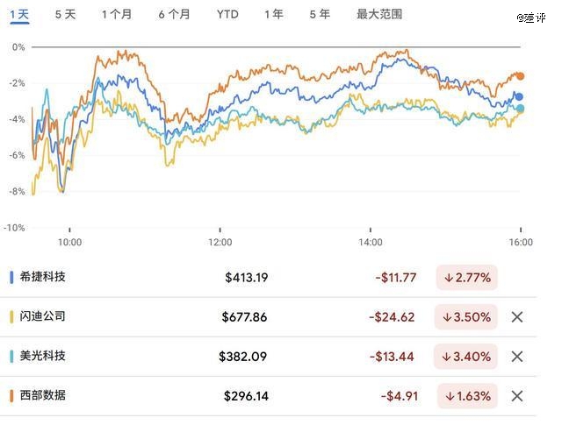Select the YTD range tab
Viewport: 562px width, 425px height.
[x=227, y=14]
